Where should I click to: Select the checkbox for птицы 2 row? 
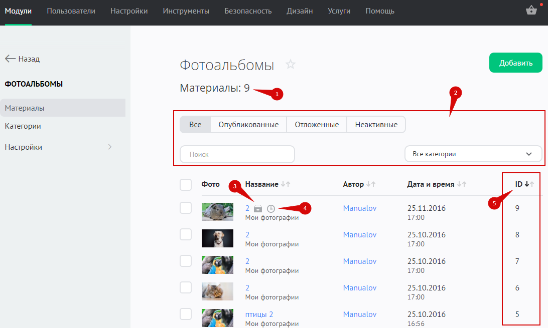pos(186,314)
